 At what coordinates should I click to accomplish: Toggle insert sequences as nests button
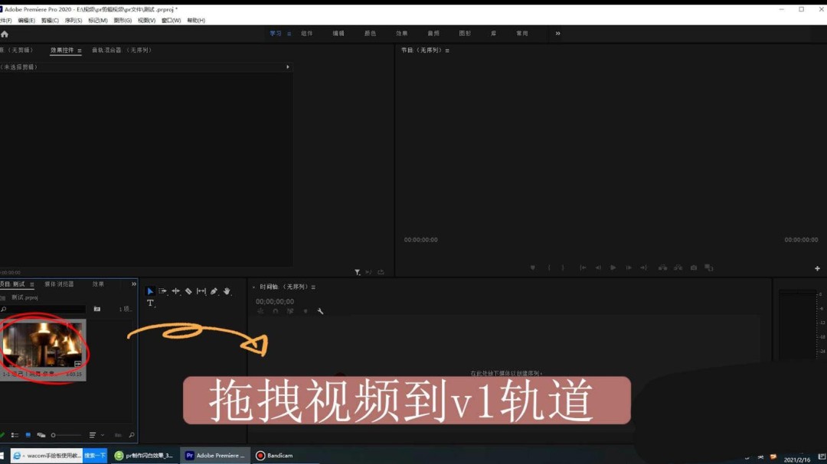pyautogui.click(x=260, y=311)
